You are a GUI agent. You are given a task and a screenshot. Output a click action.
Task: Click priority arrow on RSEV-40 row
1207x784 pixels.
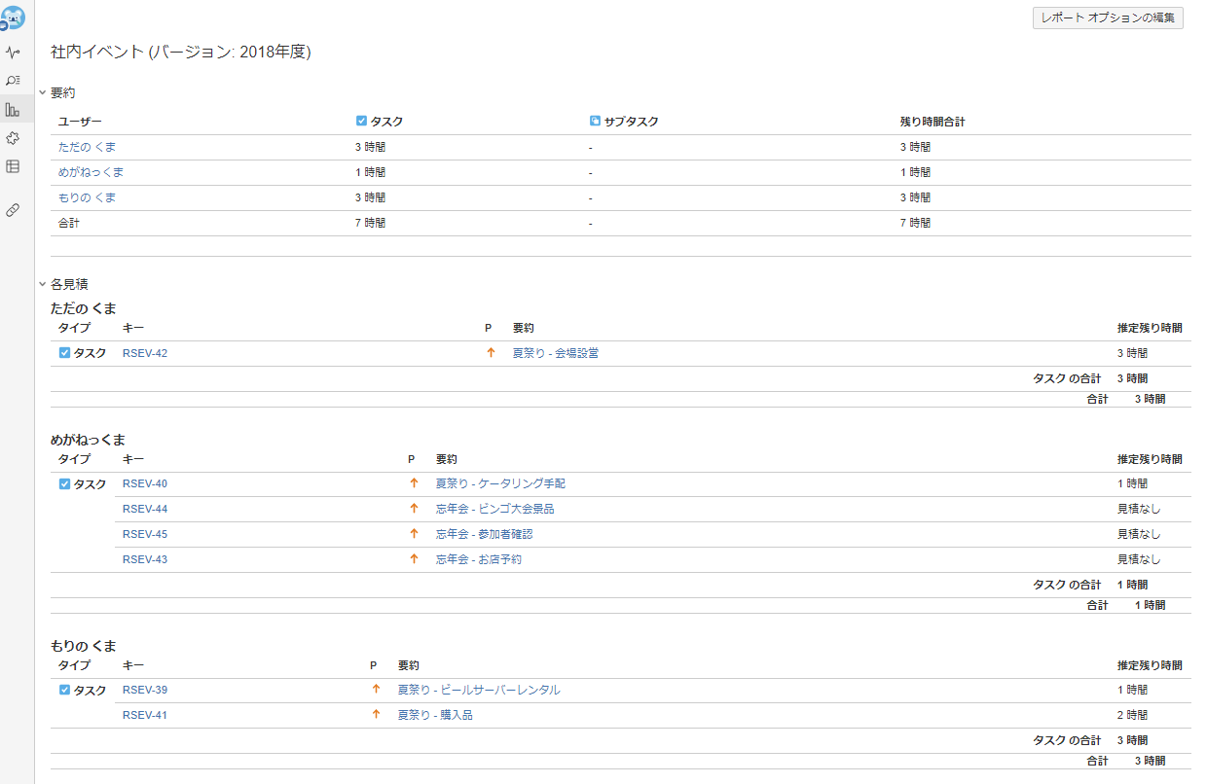[414, 483]
